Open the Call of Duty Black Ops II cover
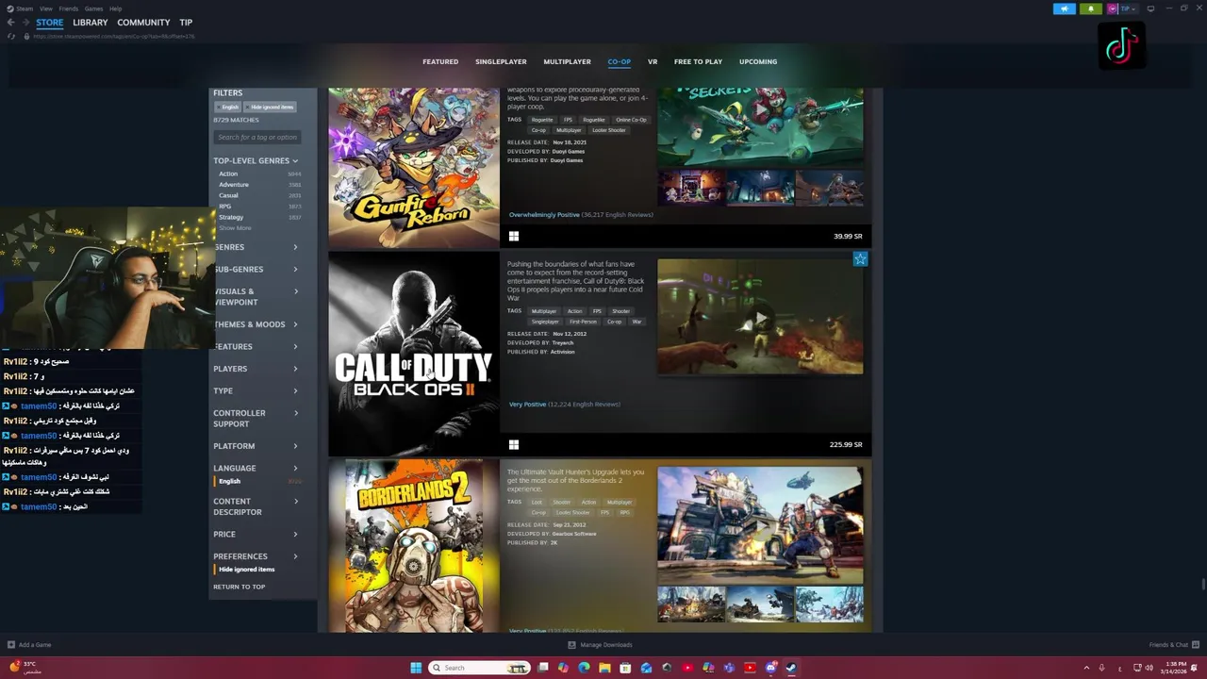Viewport: 1207px width, 679px height. pos(414,354)
